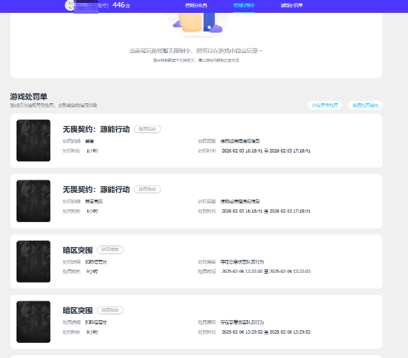Click the blurred account name in header

(86, 6)
